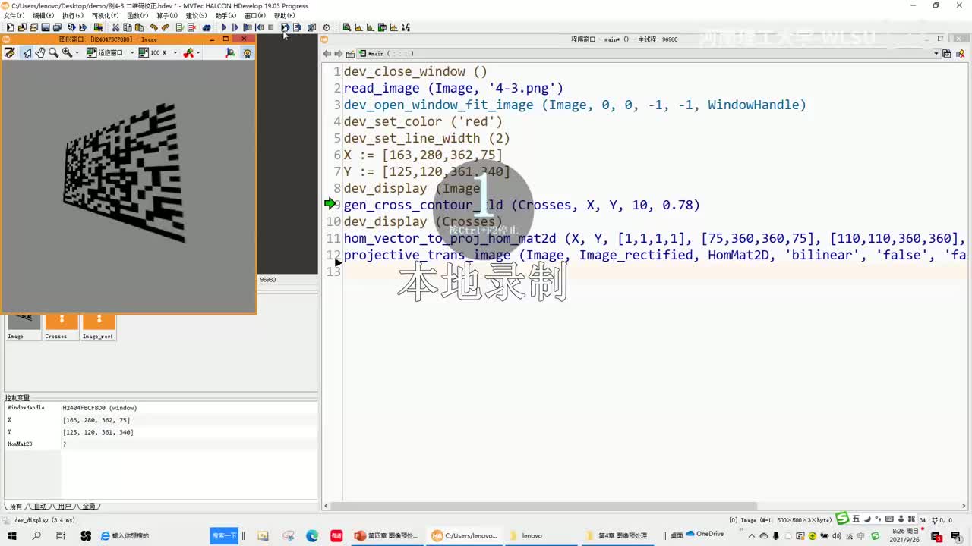Expand the paint settings dropdown arrow
This screenshot has height=546, width=972.
198,52
